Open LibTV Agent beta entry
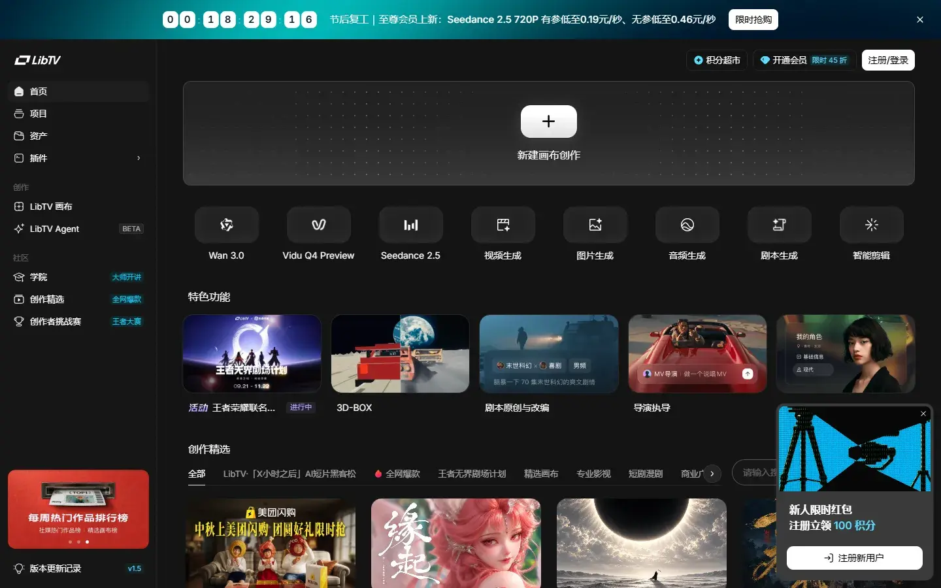Image resolution: width=941 pixels, height=588 pixels. (x=78, y=229)
